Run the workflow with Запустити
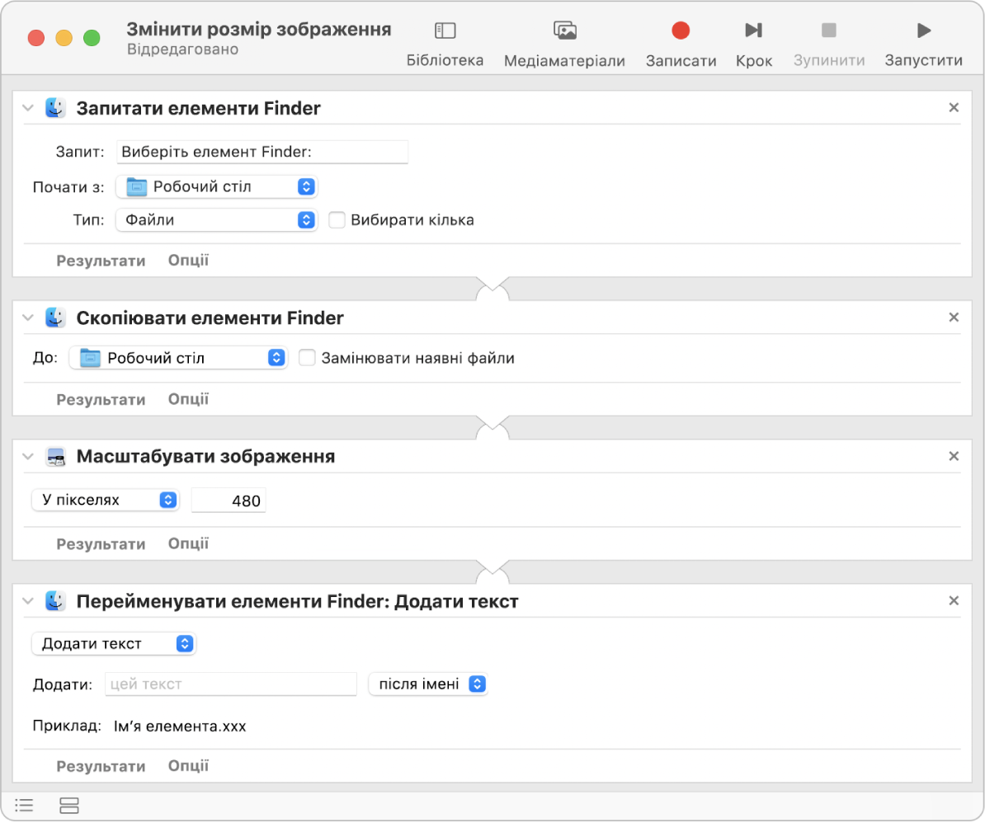This screenshot has height=823, width=985. click(923, 31)
